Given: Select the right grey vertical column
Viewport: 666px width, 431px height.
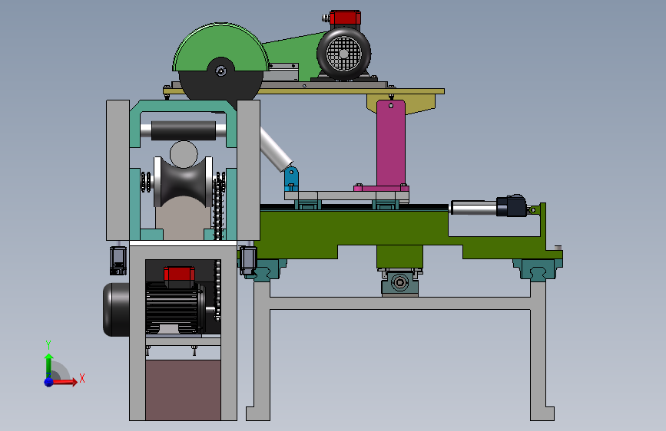Looking at the screenshot, I should click(x=248, y=170).
